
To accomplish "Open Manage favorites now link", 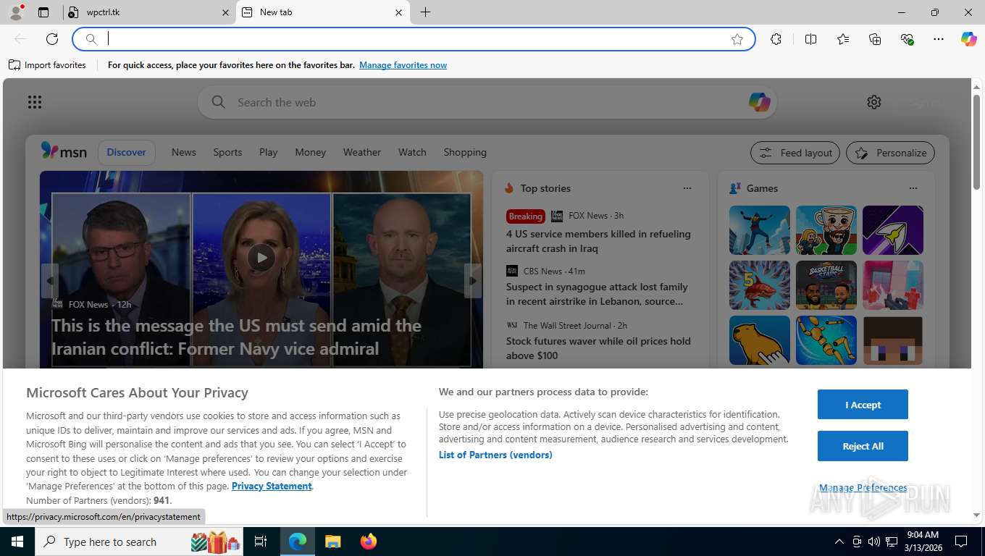I will pos(403,65).
